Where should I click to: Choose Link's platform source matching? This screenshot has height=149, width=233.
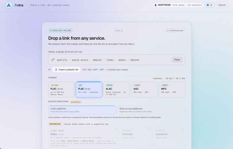tap(82, 110)
